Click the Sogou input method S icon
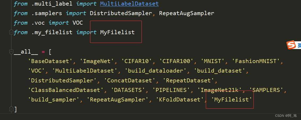The width and height of the screenshot is (301, 120). click(x=291, y=45)
